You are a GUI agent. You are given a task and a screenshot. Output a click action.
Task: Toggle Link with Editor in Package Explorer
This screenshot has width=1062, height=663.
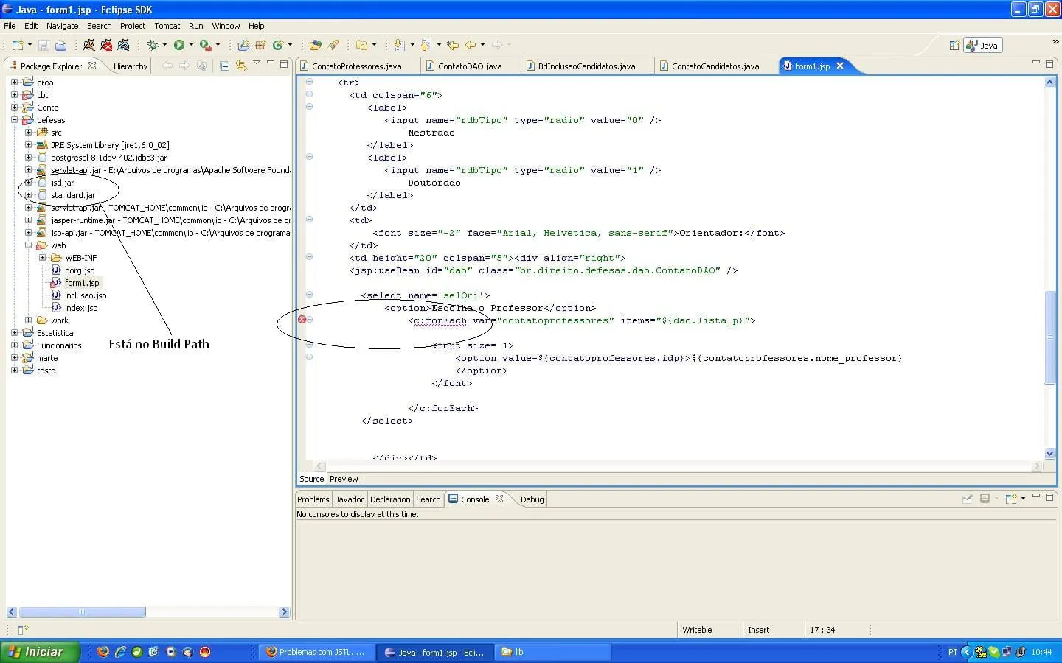click(x=241, y=66)
